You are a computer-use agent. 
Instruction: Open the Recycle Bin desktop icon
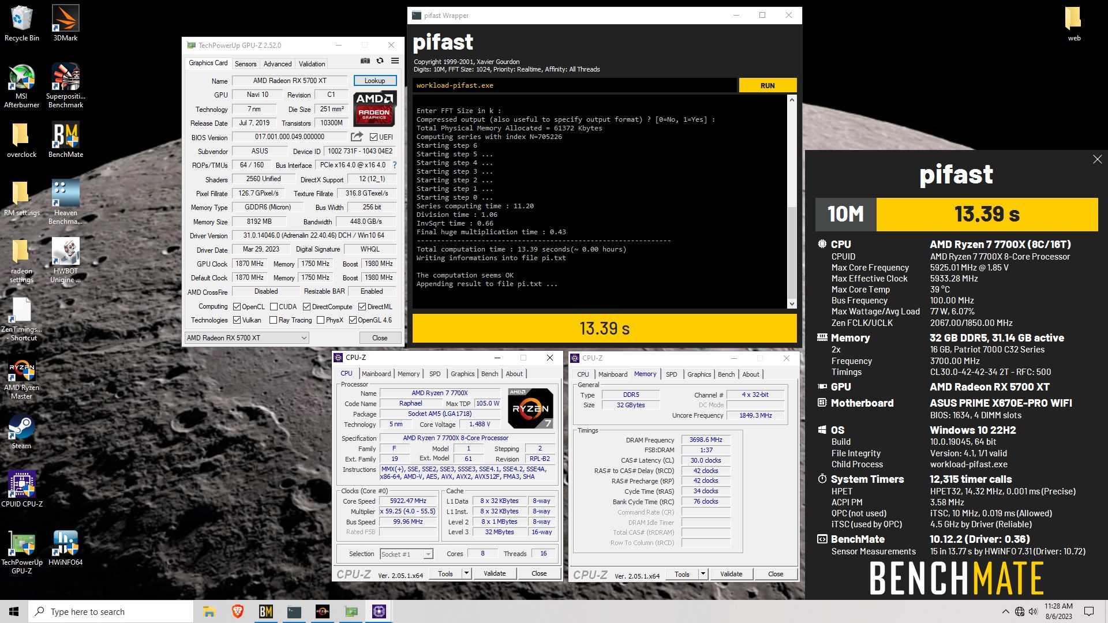[22, 23]
